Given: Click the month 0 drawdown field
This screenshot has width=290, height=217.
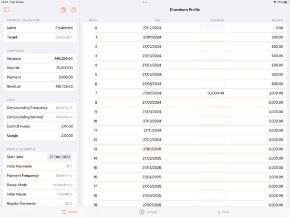Looking at the screenshot, I should [x=212, y=28].
